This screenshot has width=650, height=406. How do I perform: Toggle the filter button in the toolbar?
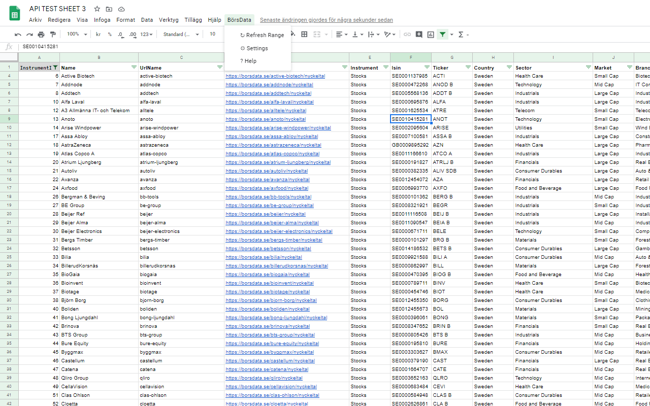coord(443,35)
